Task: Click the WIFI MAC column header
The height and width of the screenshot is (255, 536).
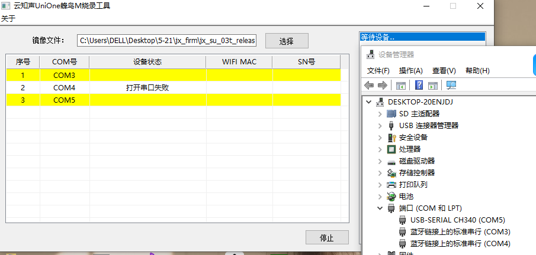Action: (239, 62)
